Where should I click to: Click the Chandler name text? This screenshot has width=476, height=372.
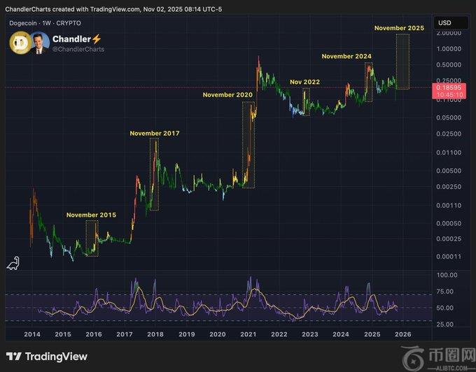point(71,38)
